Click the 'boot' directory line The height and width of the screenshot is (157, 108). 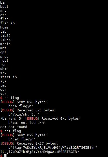pos(4,7)
